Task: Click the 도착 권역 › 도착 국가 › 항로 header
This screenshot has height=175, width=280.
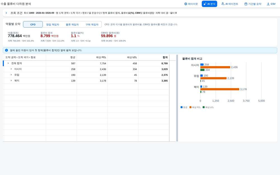Action: [x=25, y=57]
